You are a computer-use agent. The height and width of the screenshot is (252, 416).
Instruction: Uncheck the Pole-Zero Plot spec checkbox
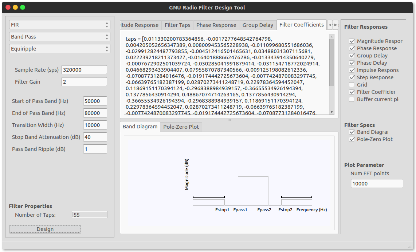352,139
